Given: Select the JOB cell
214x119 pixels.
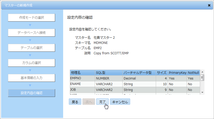Looking at the screenshot, I should (x=82, y=90).
